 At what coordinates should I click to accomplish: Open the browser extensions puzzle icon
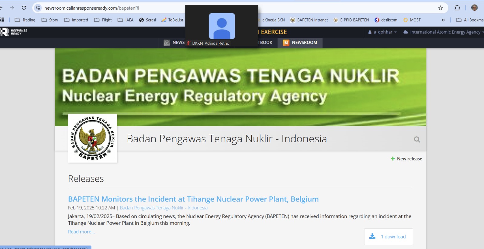[x=457, y=8]
